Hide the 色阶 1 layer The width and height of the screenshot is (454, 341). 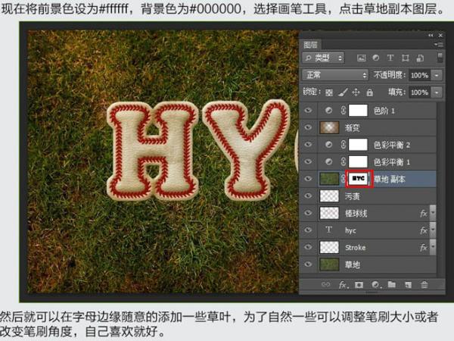308,110
